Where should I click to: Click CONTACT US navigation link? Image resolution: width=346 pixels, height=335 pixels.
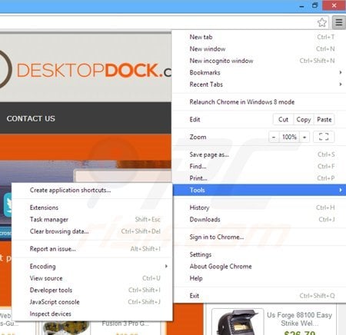[31, 118]
